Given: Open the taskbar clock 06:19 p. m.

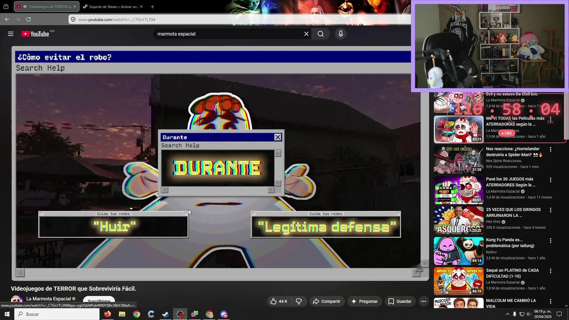Looking at the screenshot, I should (543, 314).
